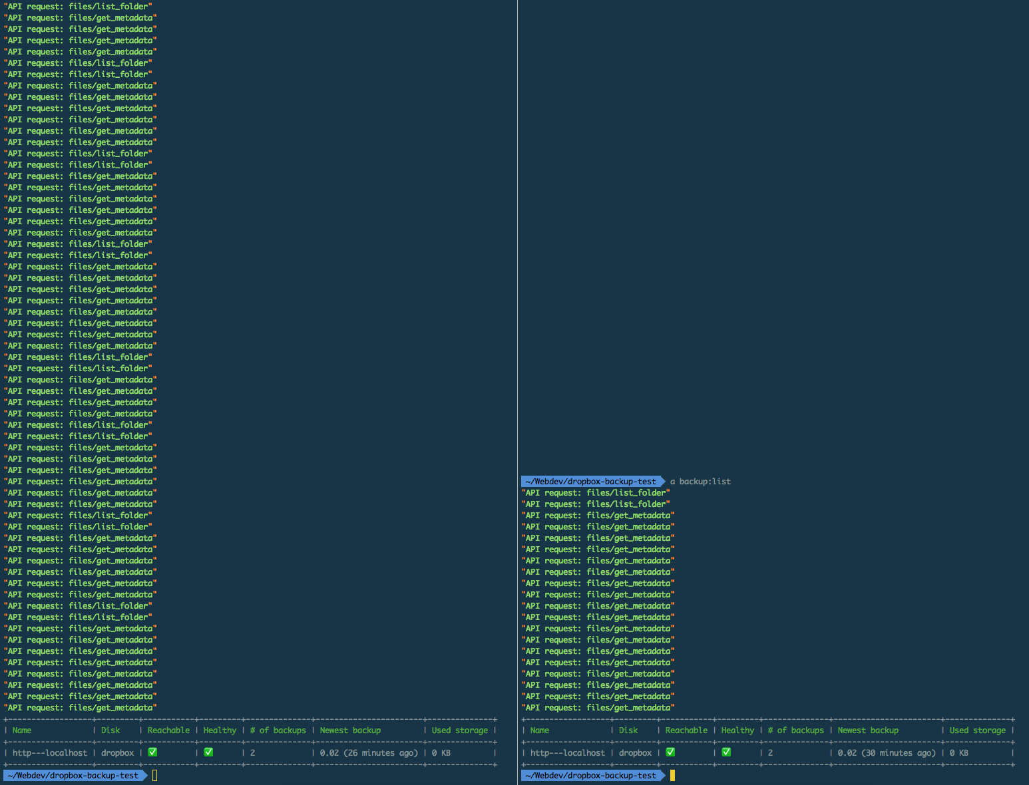Click '0 KB' cell in right pane
Screen dimensions: 1029x785
(x=959, y=753)
